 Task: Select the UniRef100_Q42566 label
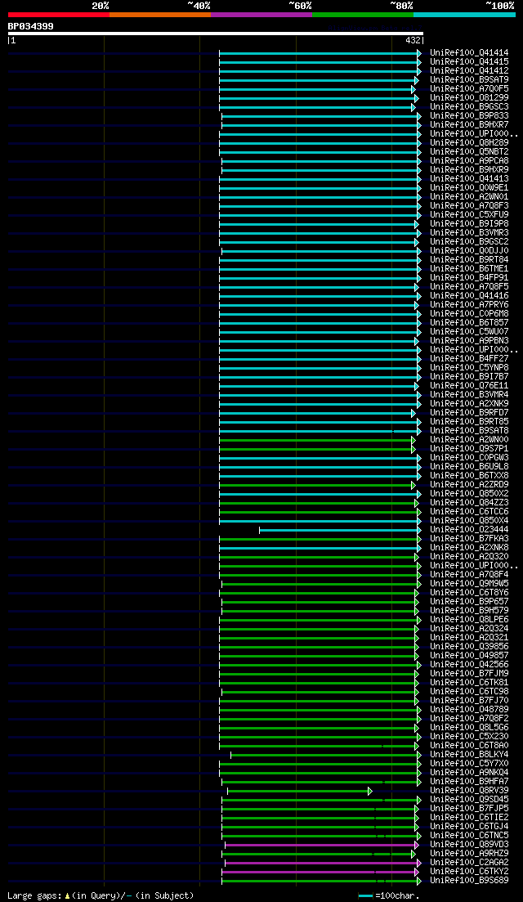point(469,664)
